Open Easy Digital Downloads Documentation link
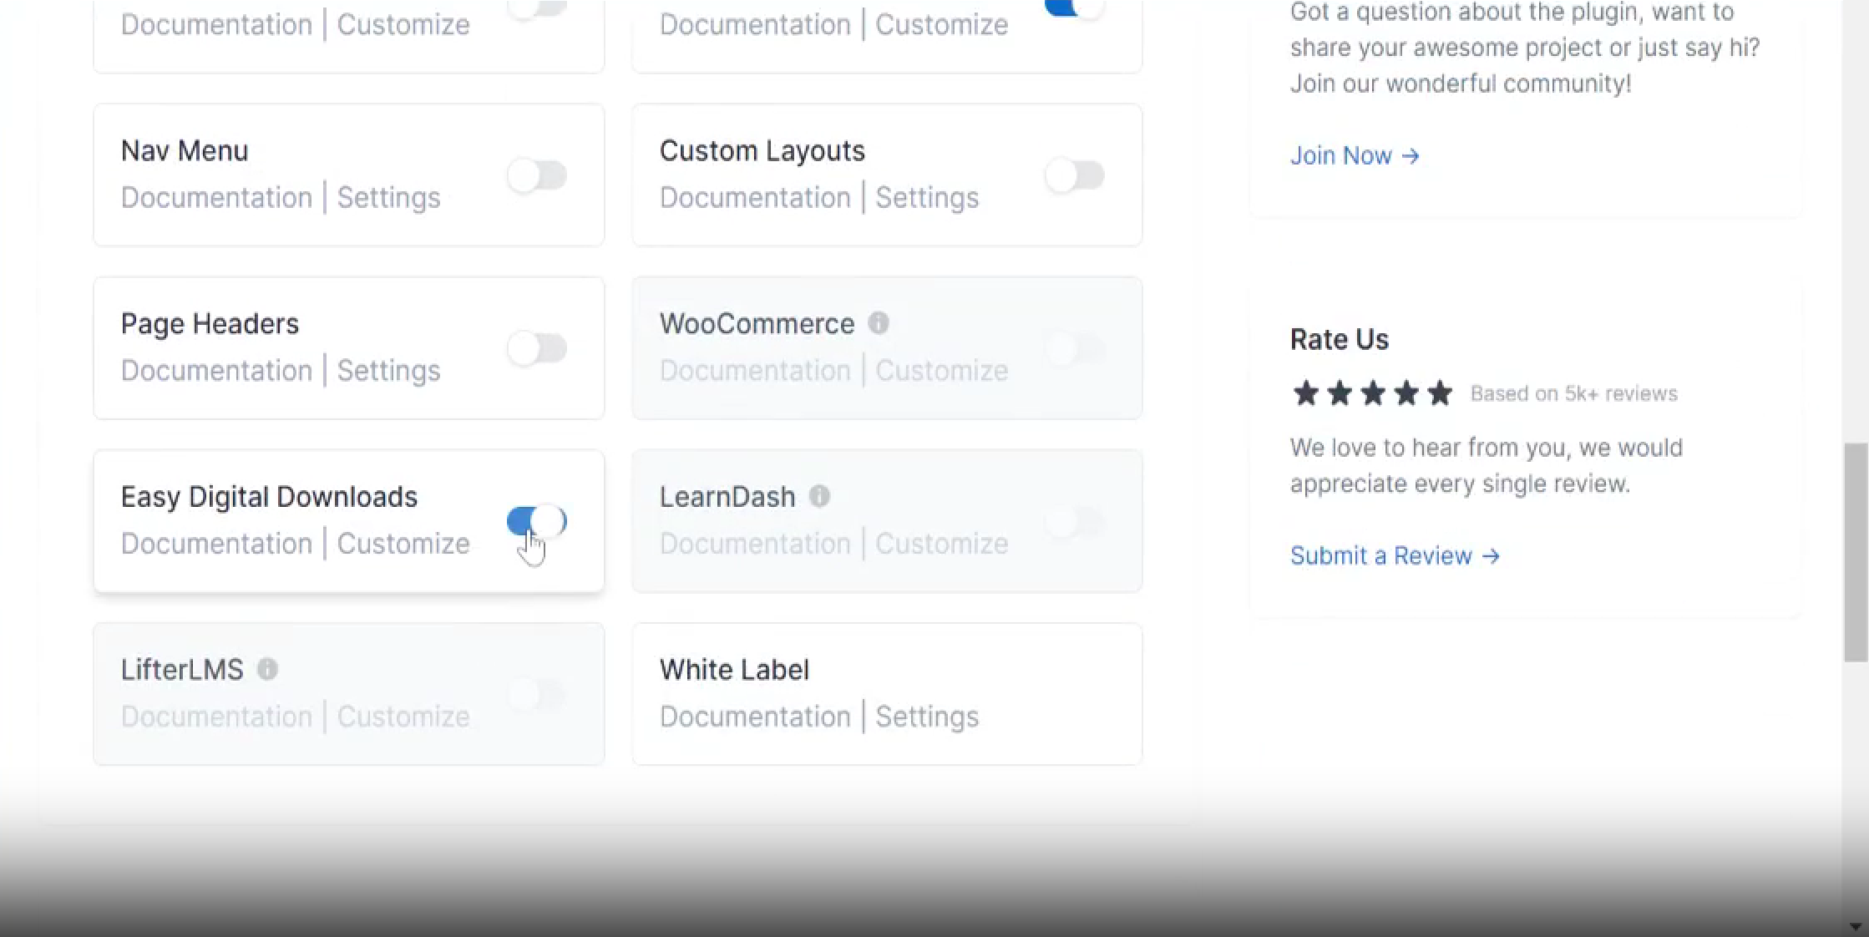1869x937 pixels. pyautogui.click(x=216, y=544)
